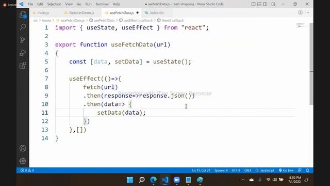The height and width of the screenshot is (186, 330).
Task: Click the setData(data); text on line 11
Action: tap(122, 113)
